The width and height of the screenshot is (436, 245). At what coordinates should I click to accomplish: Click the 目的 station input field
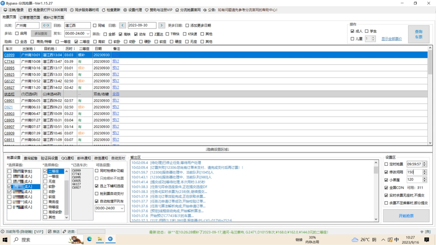pyautogui.click(x=77, y=25)
